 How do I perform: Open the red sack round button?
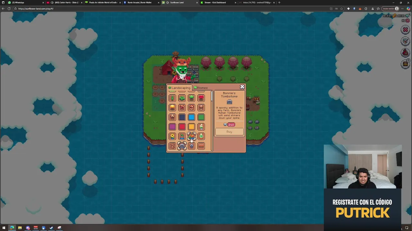(405, 52)
